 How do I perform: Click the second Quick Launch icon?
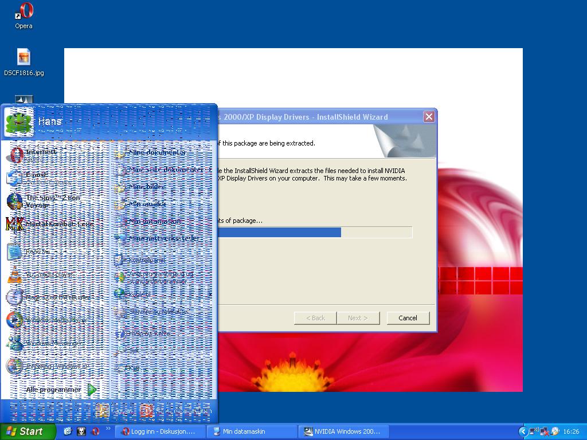(81, 431)
